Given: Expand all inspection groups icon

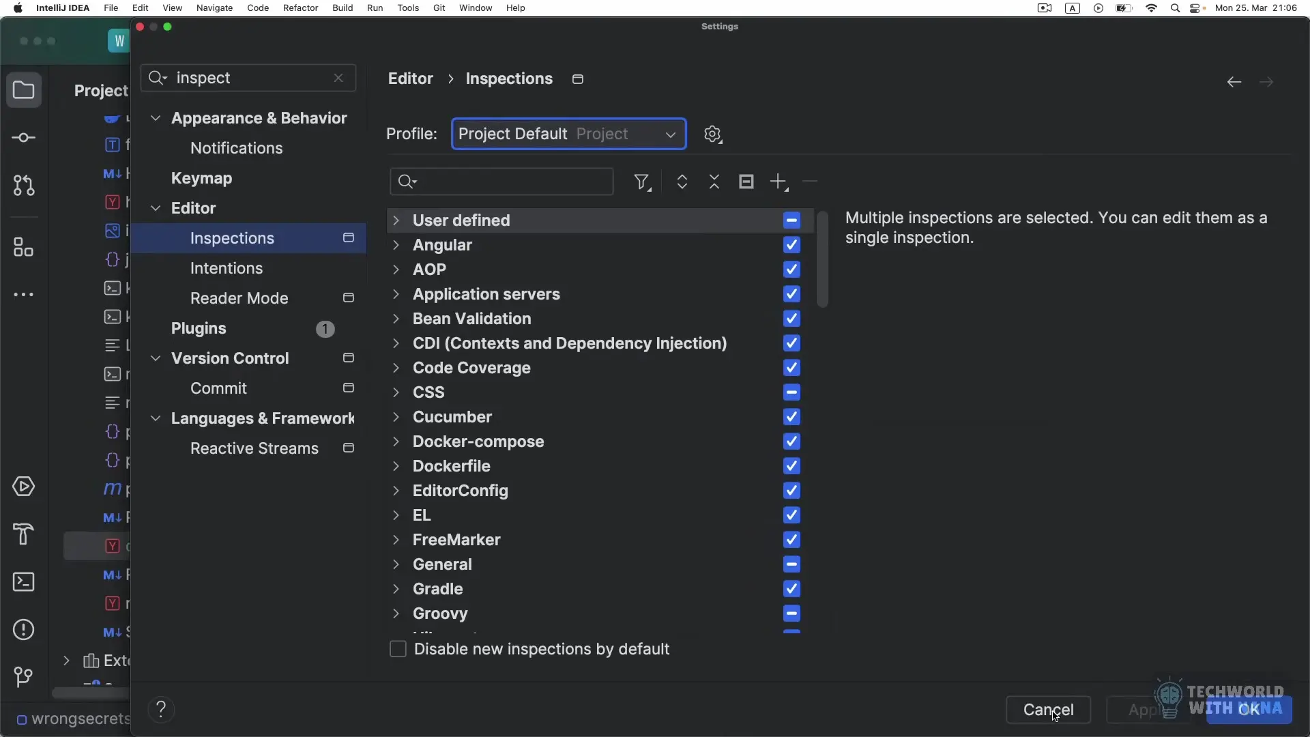Looking at the screenshot, I should pos(682,182).
